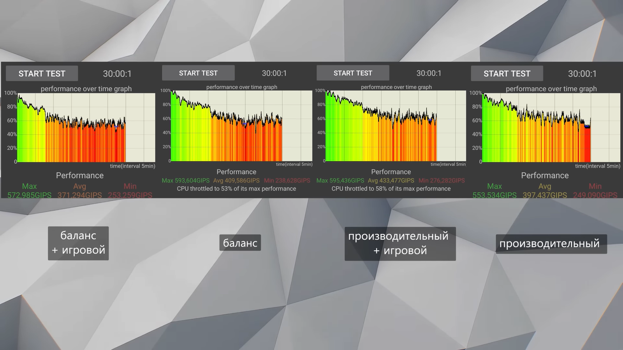Click 'CPU throttled to 53% of its max performance'
The image size is (623, 350).
point(236,189)
